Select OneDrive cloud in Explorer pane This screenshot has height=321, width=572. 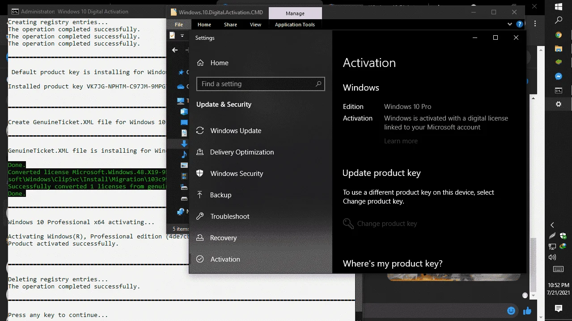[x=181, y=87]
